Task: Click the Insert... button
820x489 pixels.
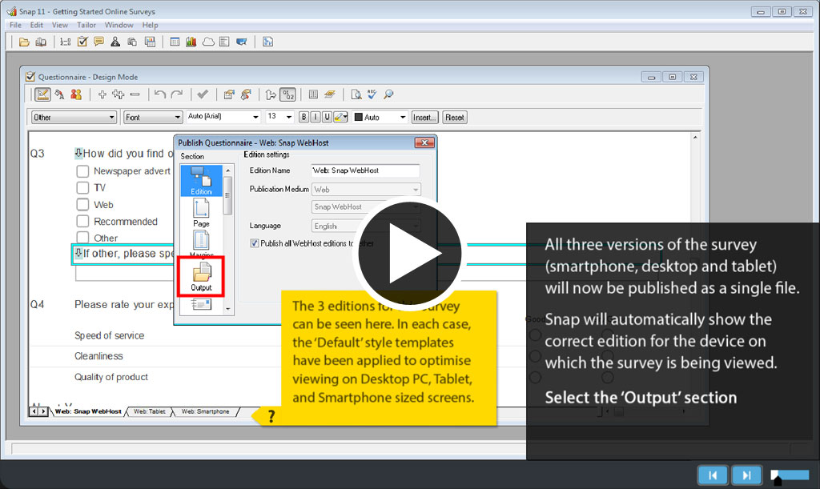Action: tap(424, 117)
